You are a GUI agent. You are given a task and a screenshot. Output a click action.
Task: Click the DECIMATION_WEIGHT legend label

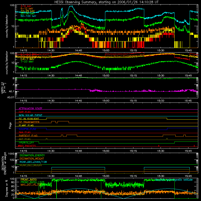click(x=32, y=159)
